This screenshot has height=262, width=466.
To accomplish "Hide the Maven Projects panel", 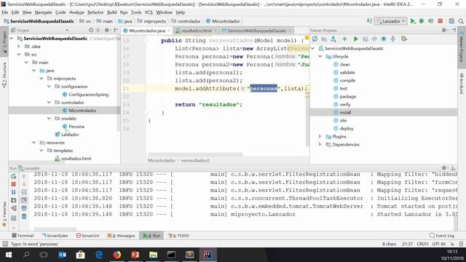I will coord(454,30).
